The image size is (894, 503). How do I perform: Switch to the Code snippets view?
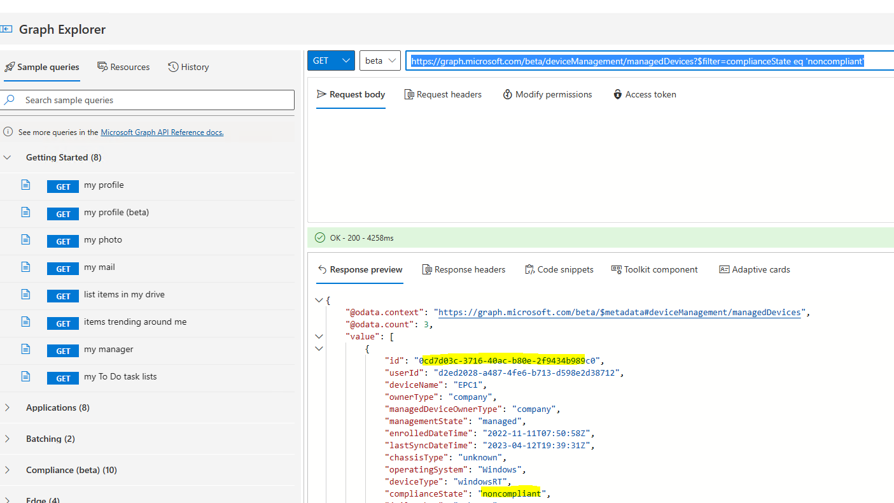(x=559, y=269)
